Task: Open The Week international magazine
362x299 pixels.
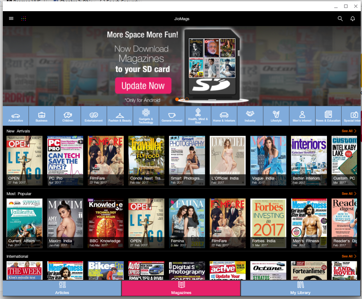Action: click(x=25, y=271)
